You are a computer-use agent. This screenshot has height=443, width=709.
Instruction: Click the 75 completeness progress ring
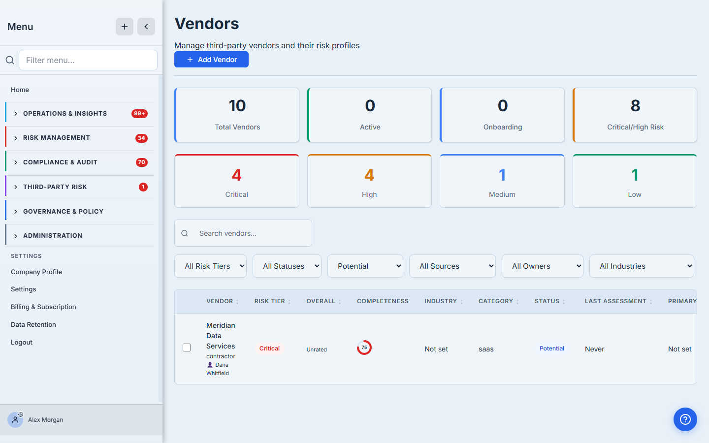pos(364,348)
